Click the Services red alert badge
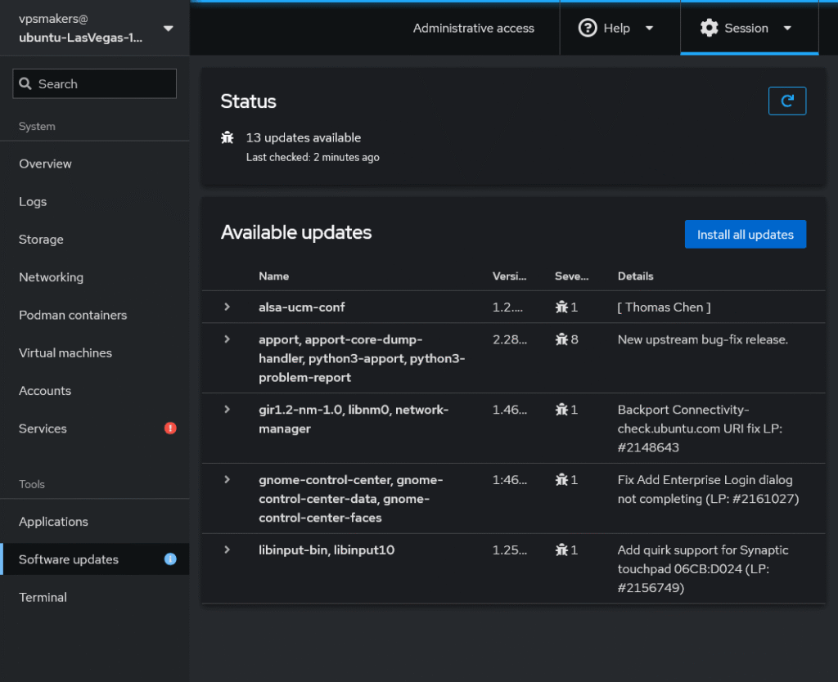Screen dimensions: 838x682 [170, 428]
